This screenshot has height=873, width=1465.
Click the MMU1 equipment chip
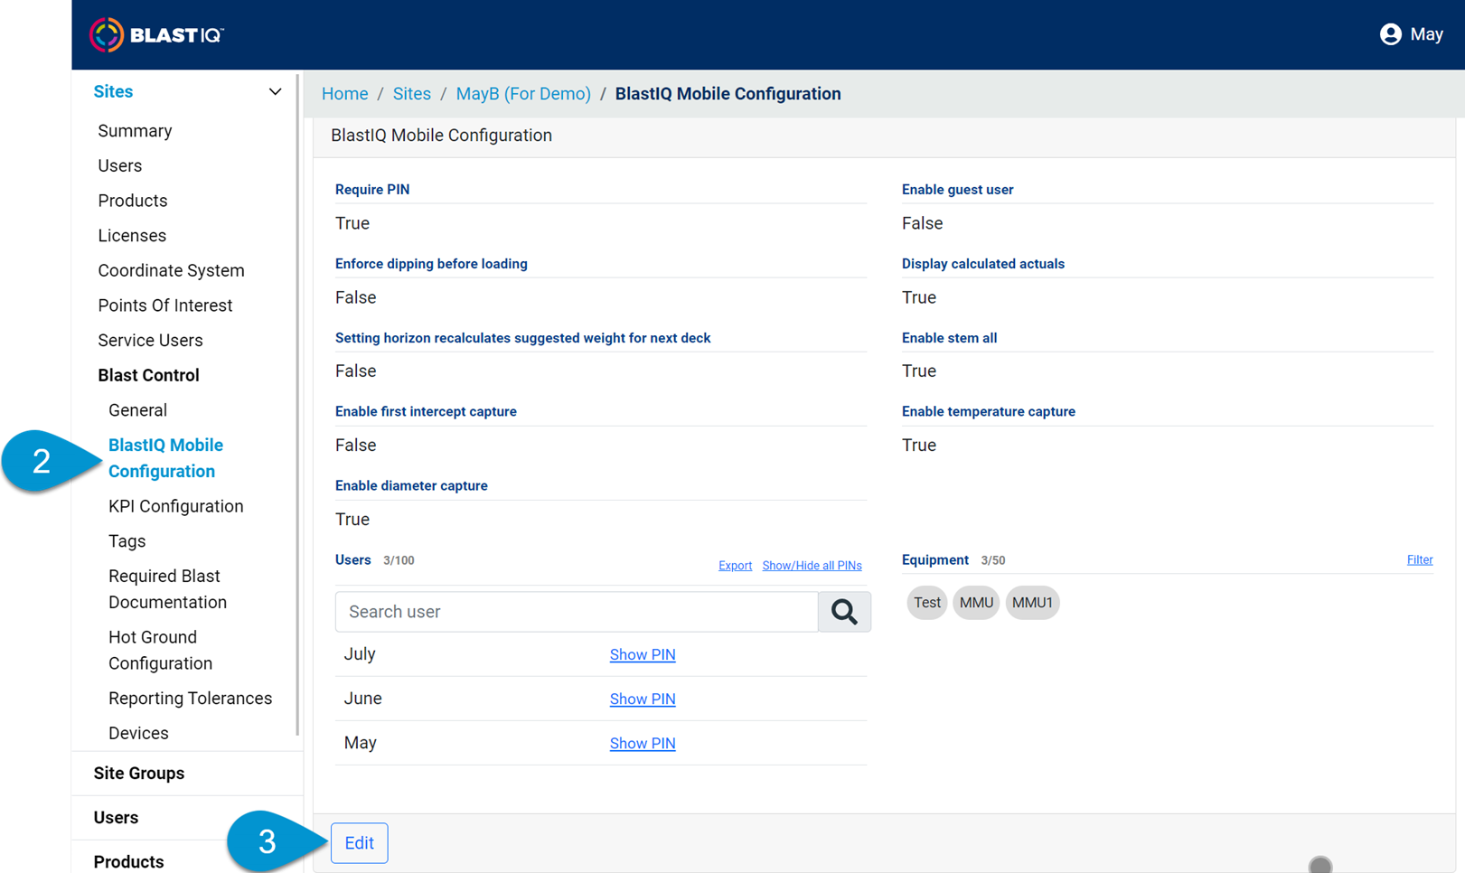(x=1032, y=603)
